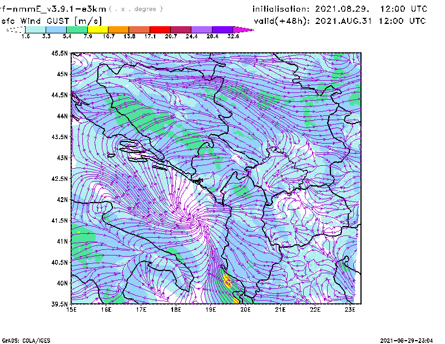
Task: Click the 45.5N latitude label
Action: 60,53
